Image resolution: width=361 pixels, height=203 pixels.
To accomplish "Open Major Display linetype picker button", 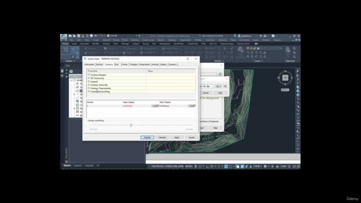I will (x=156, y=106).
